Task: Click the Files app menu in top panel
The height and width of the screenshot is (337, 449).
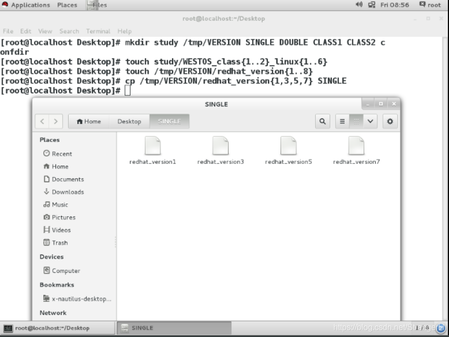Action: click(97, 5)
